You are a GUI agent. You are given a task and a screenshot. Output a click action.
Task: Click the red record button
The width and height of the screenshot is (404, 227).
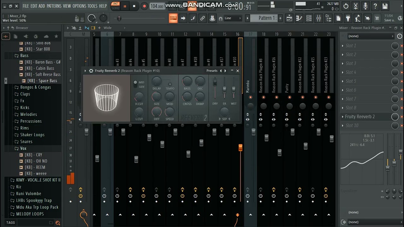[144, 6]
